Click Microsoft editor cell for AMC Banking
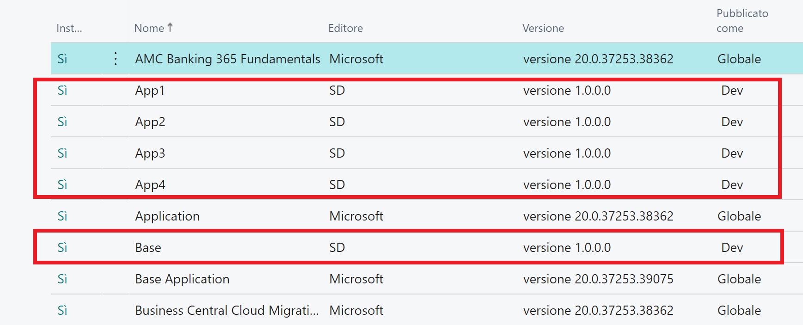The height and width of the screenshot is (325, 803). (356, 59)
